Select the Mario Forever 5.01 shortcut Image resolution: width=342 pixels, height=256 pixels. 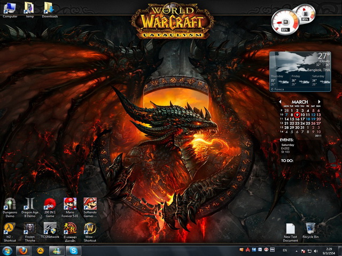tap(70, 207)
